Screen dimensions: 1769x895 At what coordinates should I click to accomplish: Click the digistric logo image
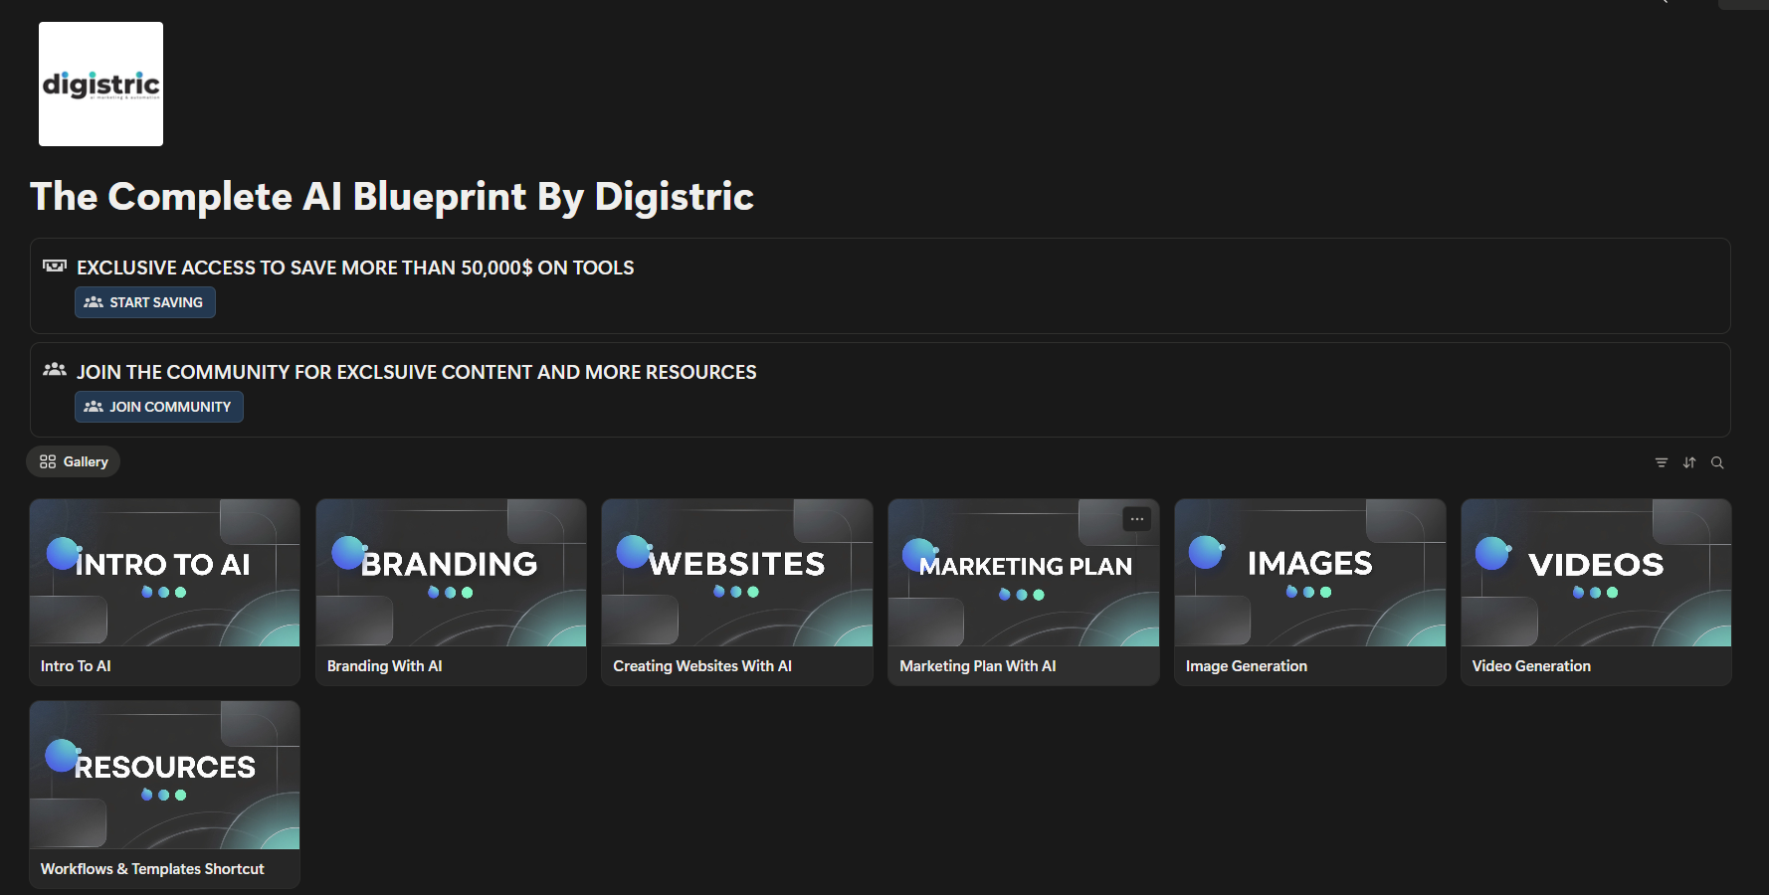click(99, 84)
